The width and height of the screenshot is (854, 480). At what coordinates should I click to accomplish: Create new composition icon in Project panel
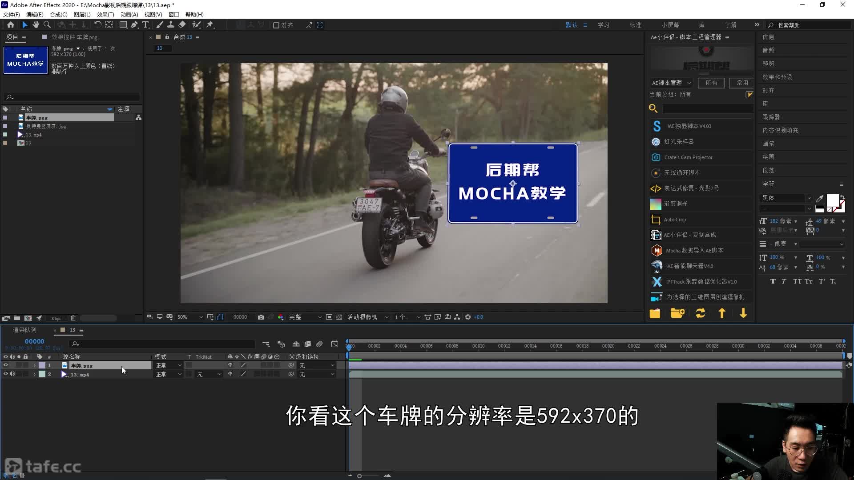coord(28,318)
